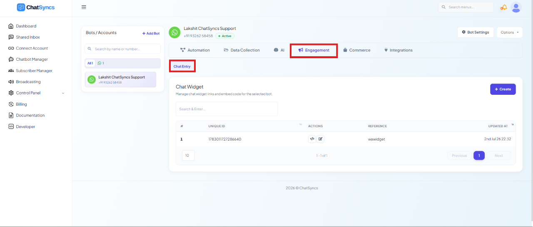The height and width of the screenshot is (227, 533).
Task: Click the Dashboard home icon
Action: click(11, 26)
